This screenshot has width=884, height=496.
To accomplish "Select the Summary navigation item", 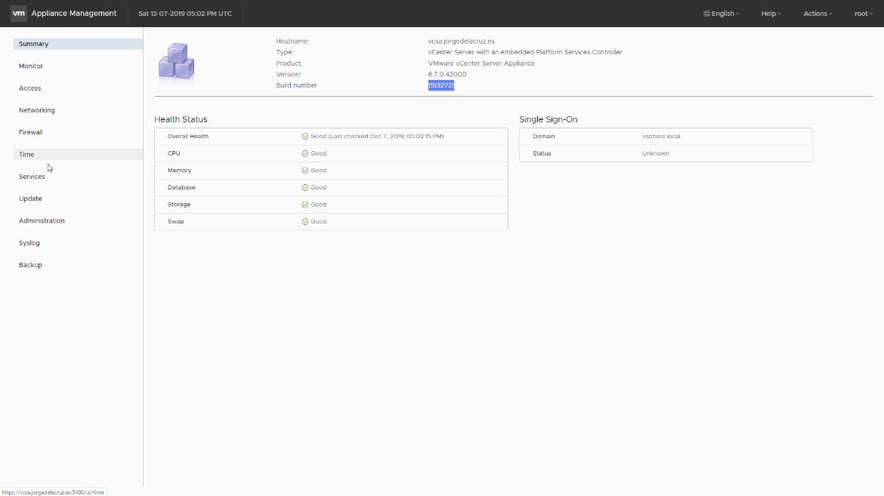I will [x=78, y=44].
